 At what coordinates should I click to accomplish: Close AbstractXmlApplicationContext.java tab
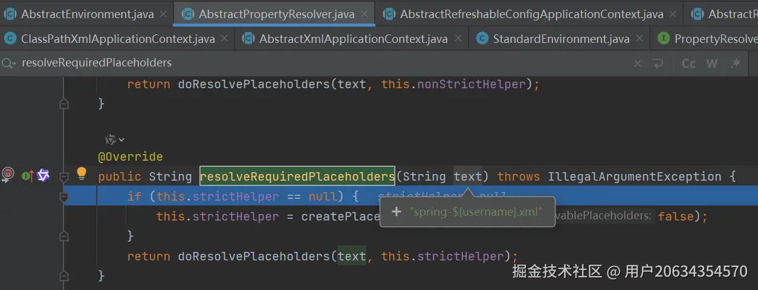458,39
